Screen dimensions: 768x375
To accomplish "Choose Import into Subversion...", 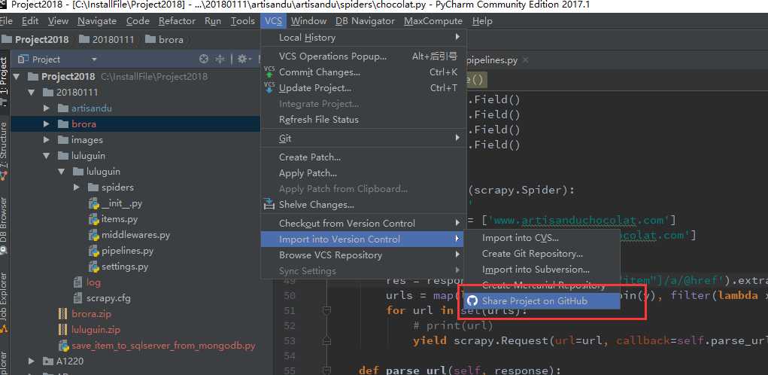I will click(542, 269).
